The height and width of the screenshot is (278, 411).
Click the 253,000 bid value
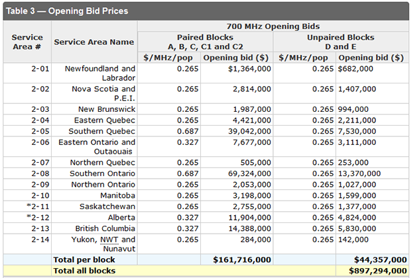pos(353,163)
